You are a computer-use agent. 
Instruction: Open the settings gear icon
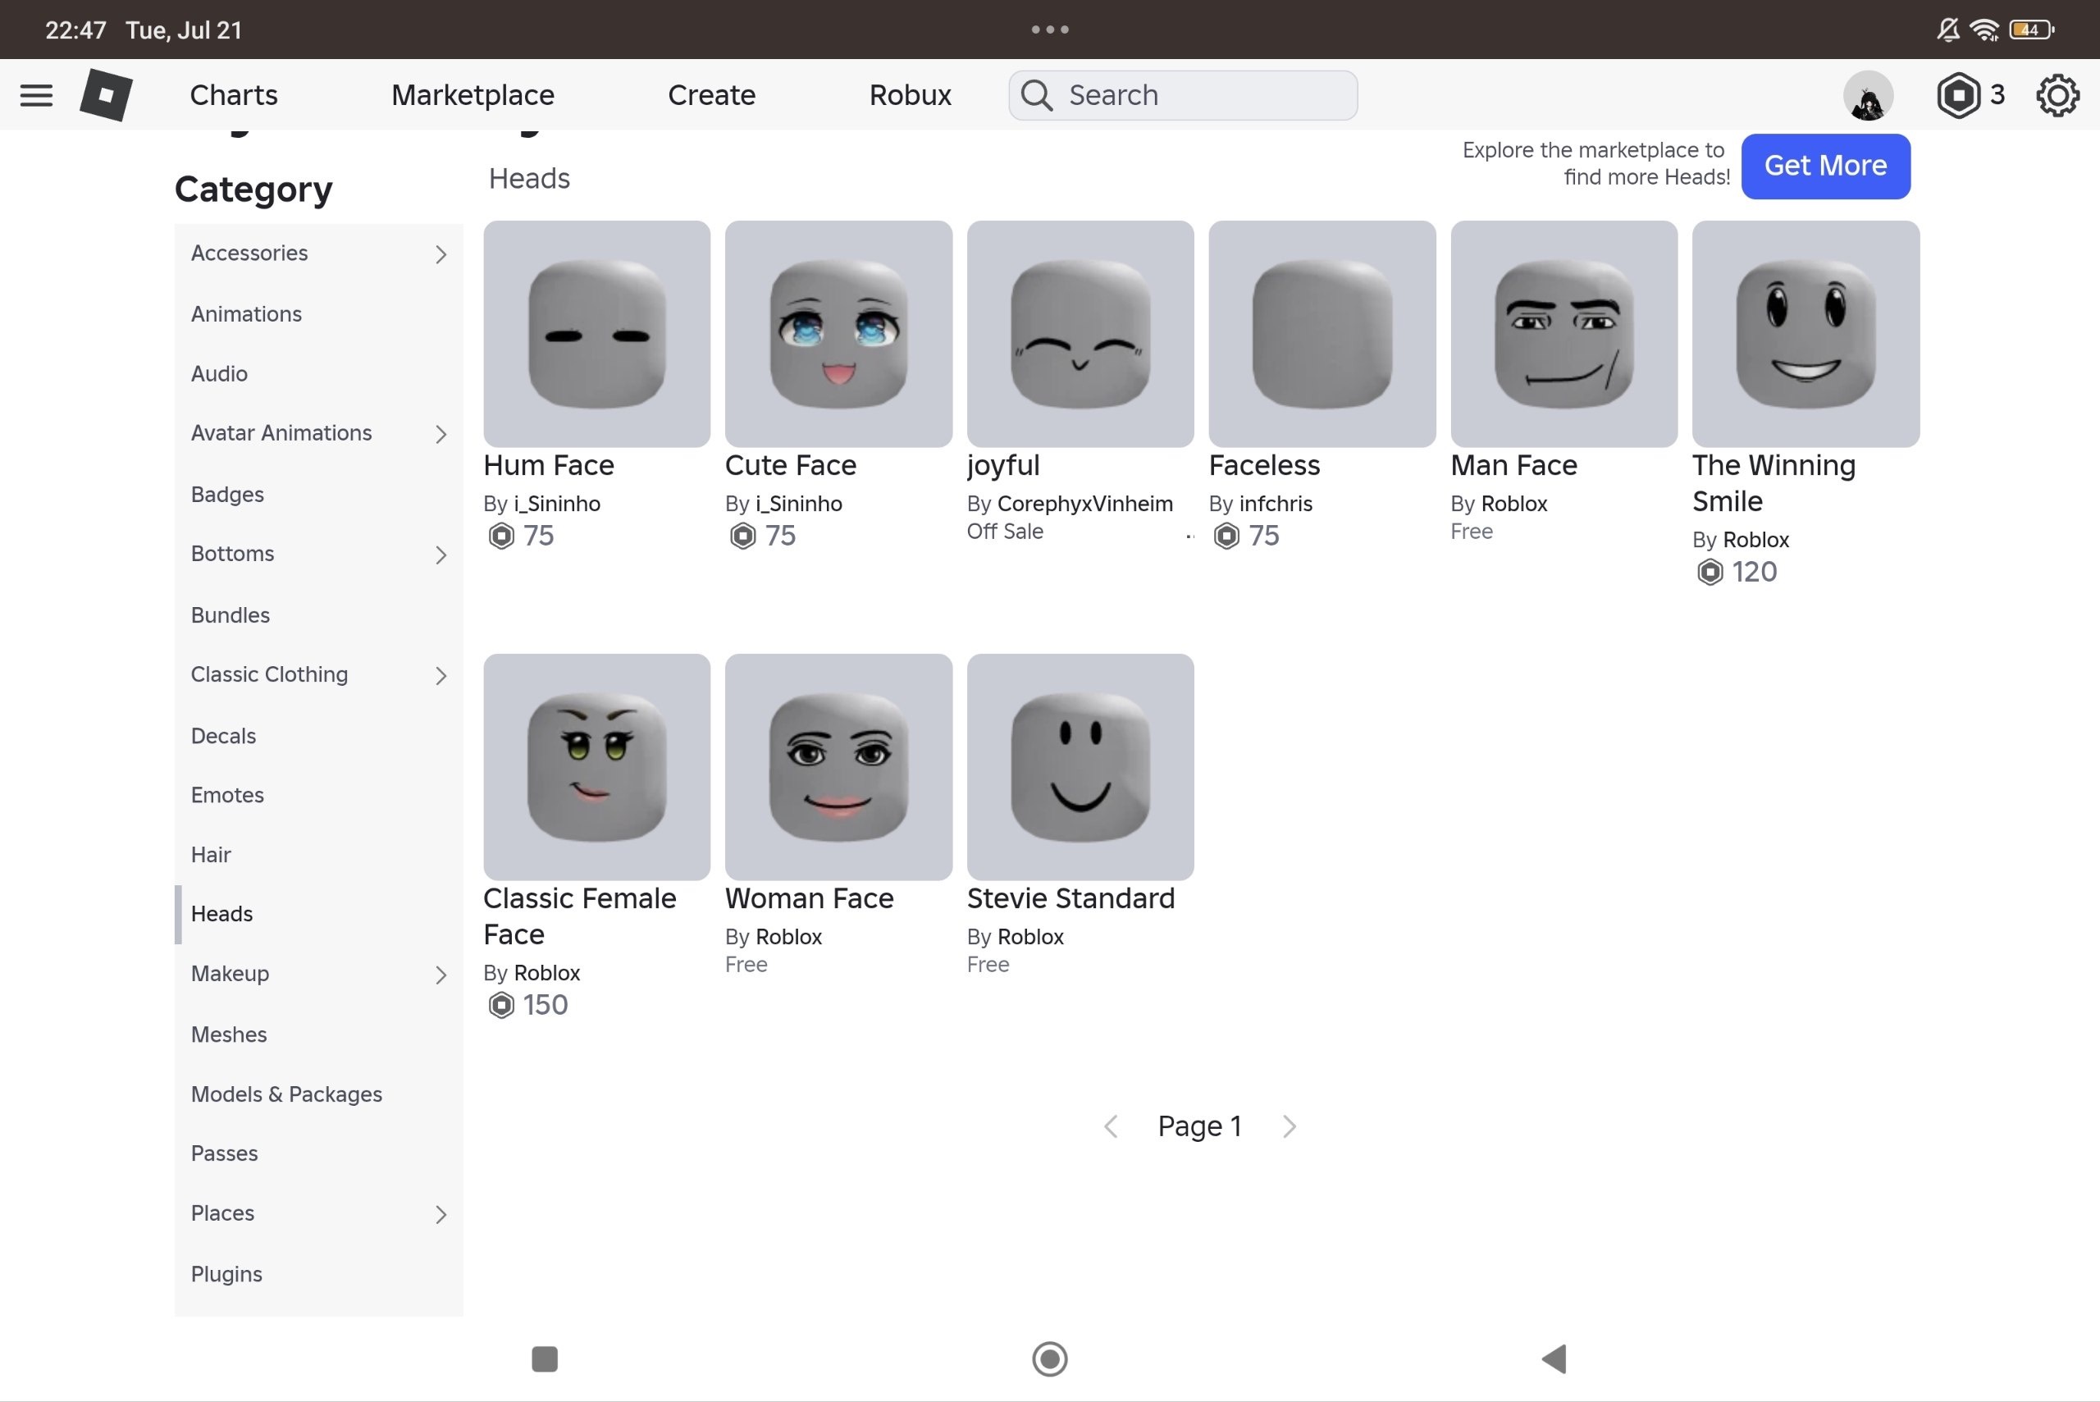coord(2057,95)
